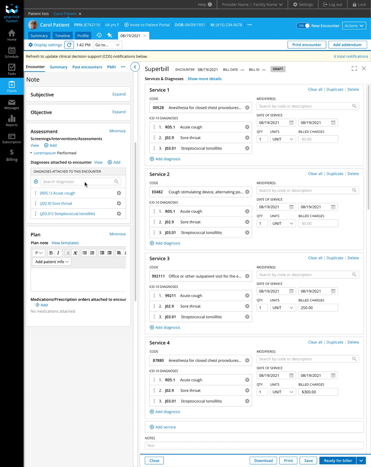371x467 pixels.
Task: Collapse the note panel with the chevron circle
Action: 135,67
